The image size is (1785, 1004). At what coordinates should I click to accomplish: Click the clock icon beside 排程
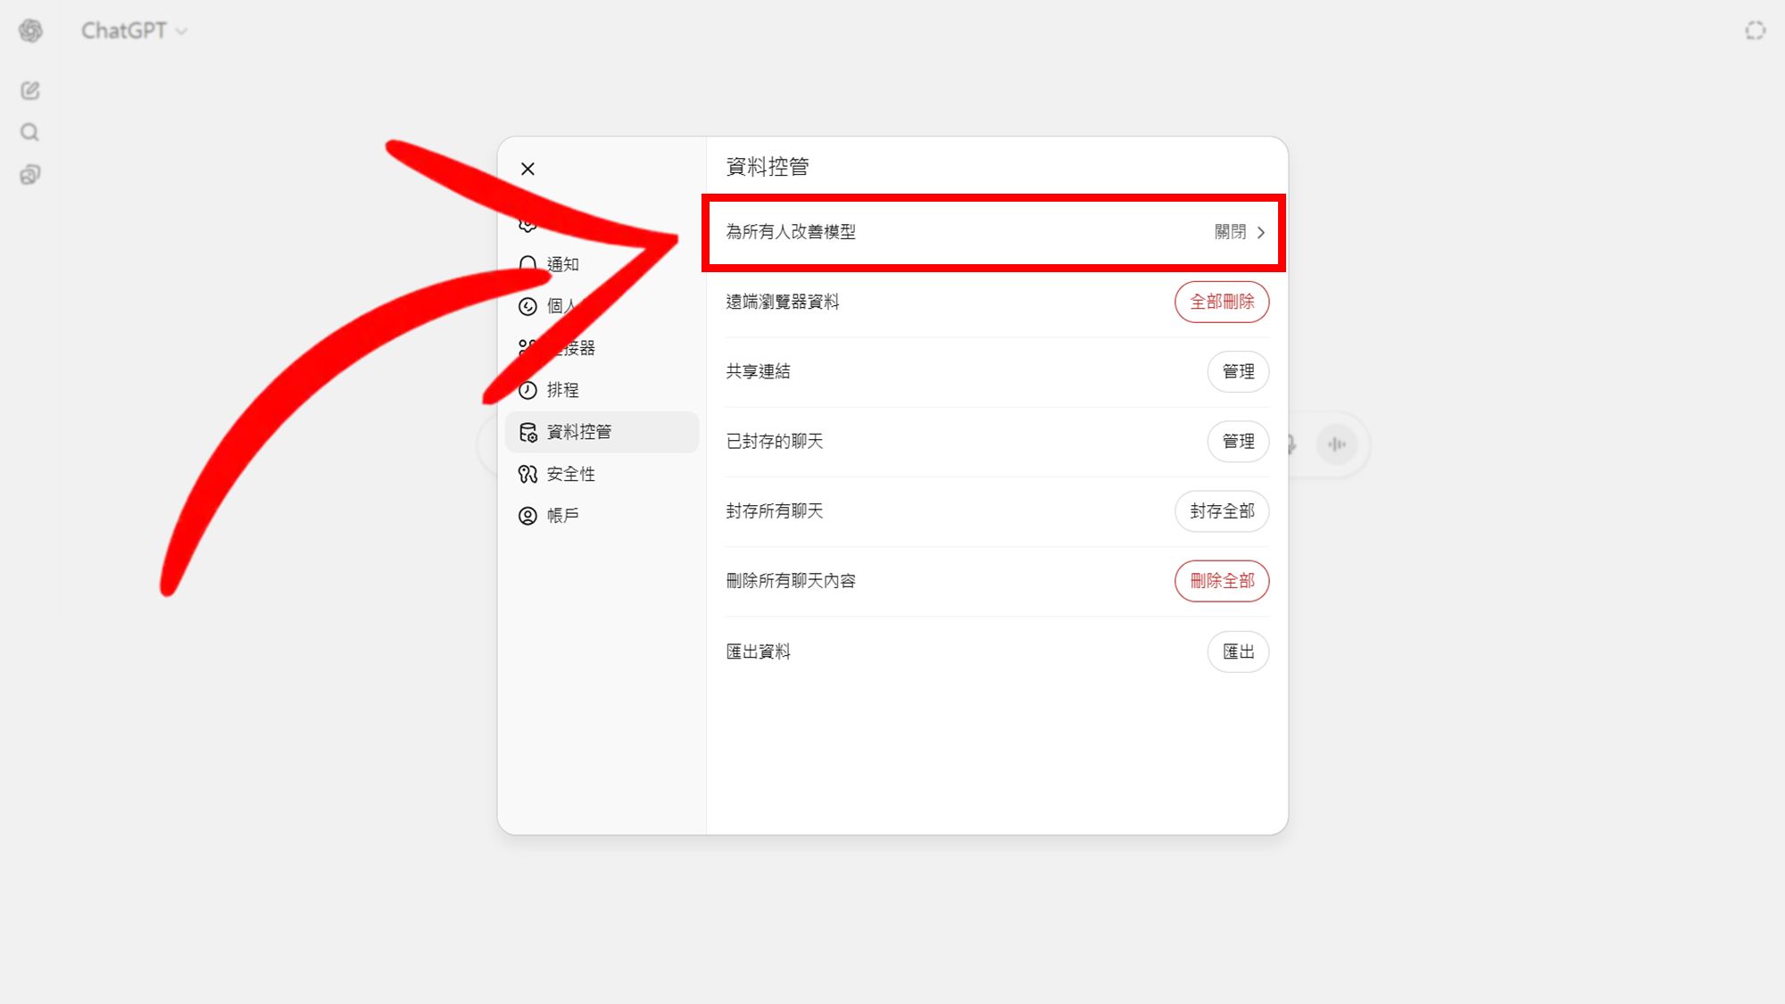(527, 390)
